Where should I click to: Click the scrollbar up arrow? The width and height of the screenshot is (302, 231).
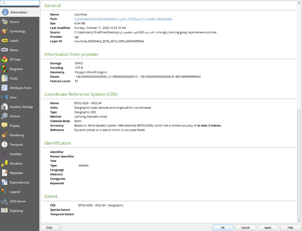[x=299, y=3]
